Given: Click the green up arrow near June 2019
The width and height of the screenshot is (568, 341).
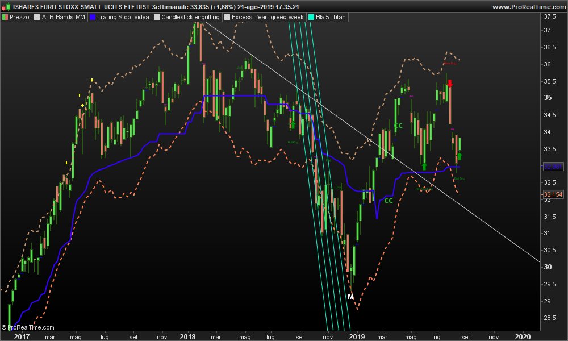Looking at the screenshot, I should (x=424, y=167).
